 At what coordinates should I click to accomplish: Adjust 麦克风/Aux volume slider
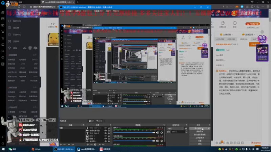pyautogui.click(x=134, y=132)
